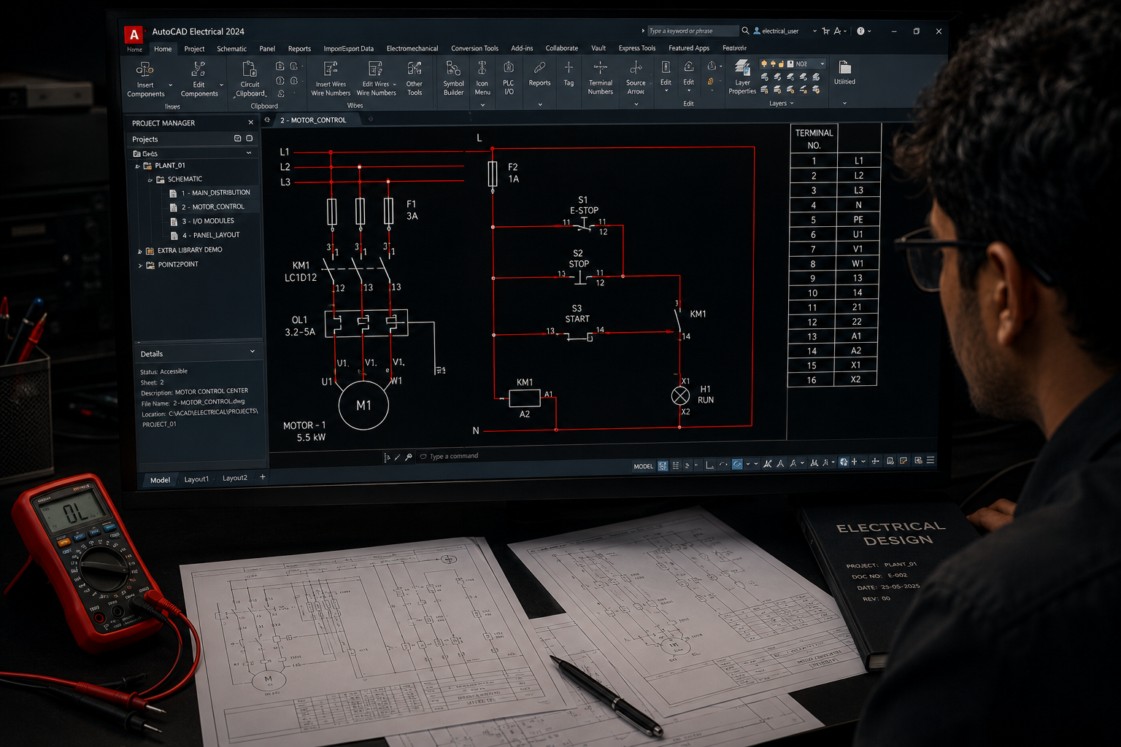The width and height of the screenshot is (1121, 747).
Task: Click the Tag tool icon
Action: (569, 68)
